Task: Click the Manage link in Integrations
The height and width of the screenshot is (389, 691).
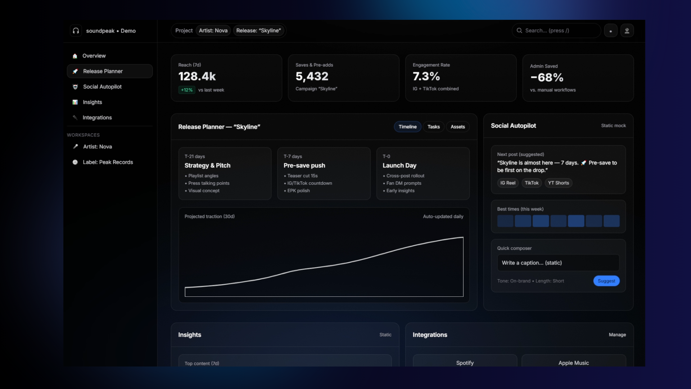Action: tap(617, 335)
